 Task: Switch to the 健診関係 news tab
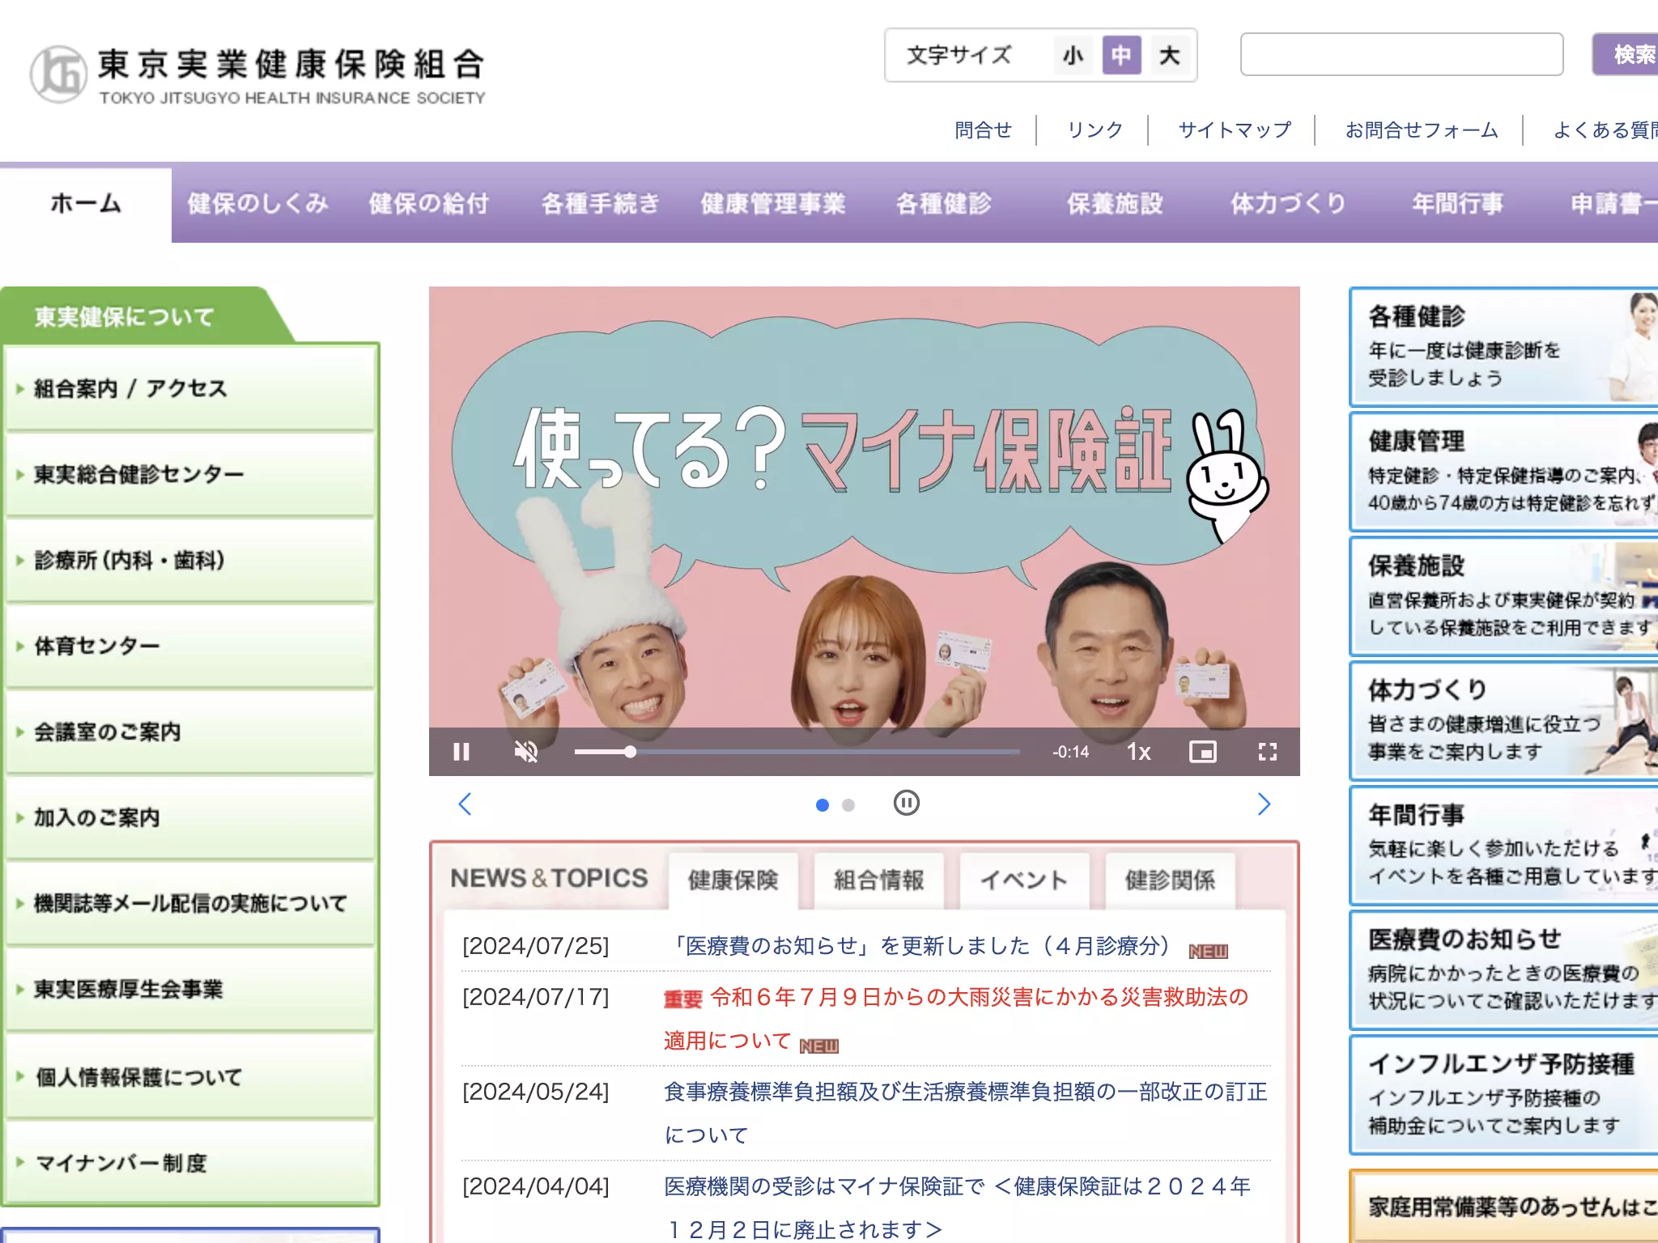coord(1170,880)
